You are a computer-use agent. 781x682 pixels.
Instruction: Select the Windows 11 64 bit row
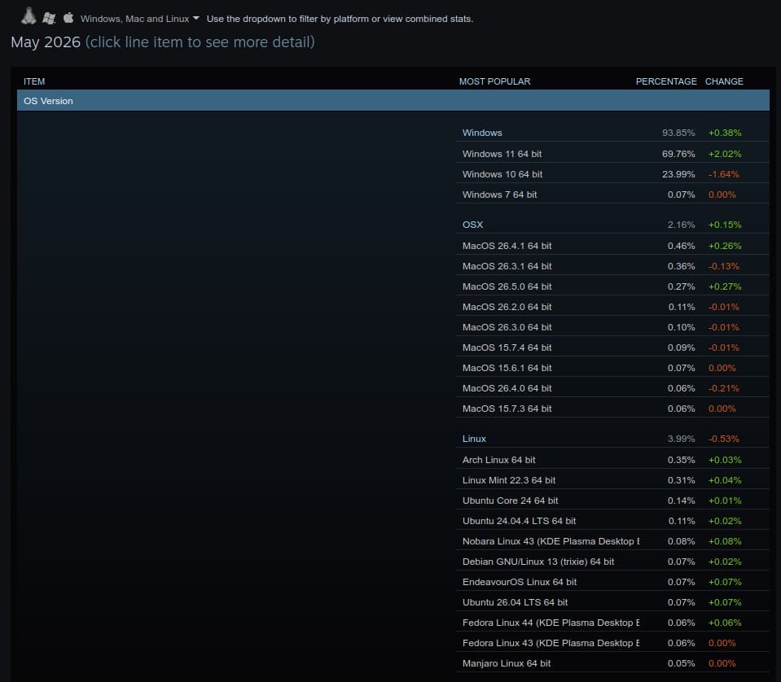click(x=612, y=154)
